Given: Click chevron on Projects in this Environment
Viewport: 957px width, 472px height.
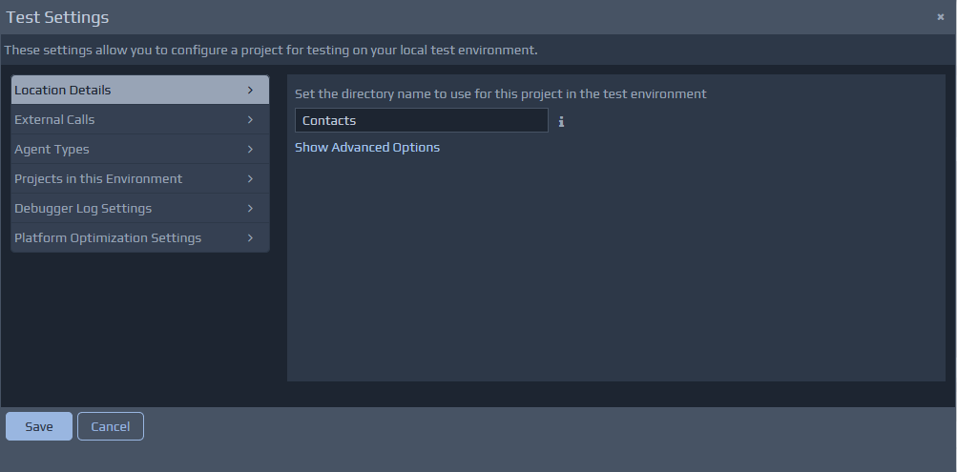Looking at the screenshot, I should 250,179.
